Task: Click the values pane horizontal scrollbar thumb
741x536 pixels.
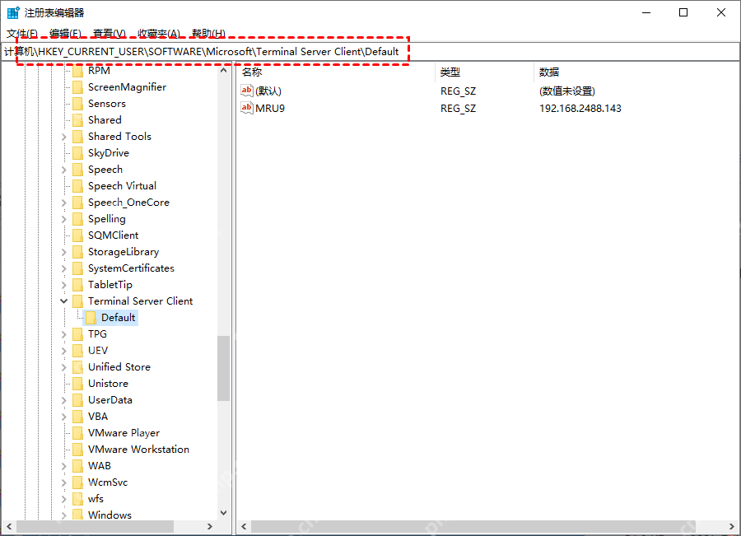Action: (x=473, y=526)
